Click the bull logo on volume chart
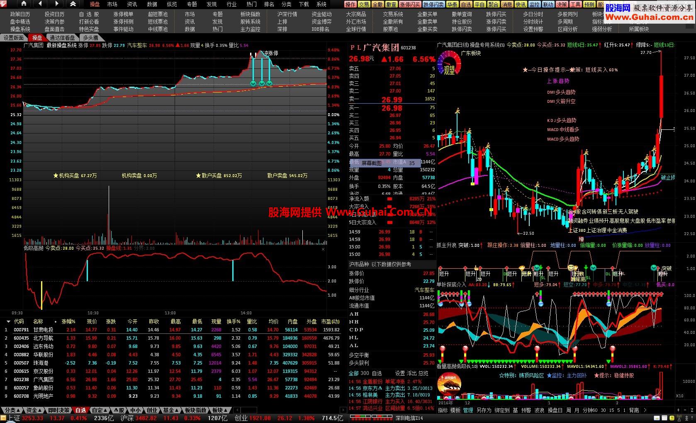Viewport: 696px width, 423px height. point(449,384)
